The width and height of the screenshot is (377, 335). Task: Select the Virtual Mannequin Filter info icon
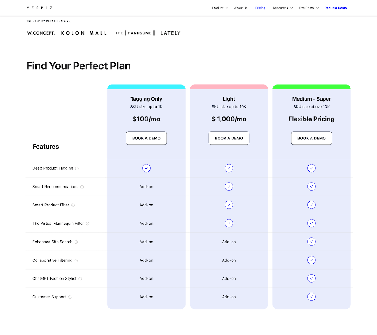[87, 224]
